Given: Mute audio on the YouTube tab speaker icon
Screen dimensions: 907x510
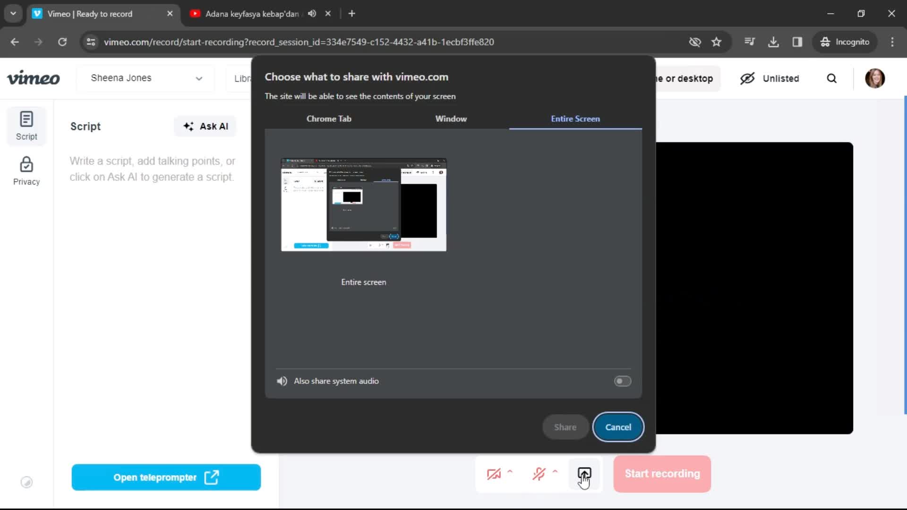Looking at the screenshot, I should [x=312, y=14].
